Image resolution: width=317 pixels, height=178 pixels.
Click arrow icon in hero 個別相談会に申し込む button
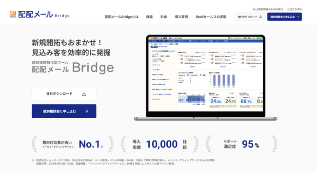coord(86,111)
